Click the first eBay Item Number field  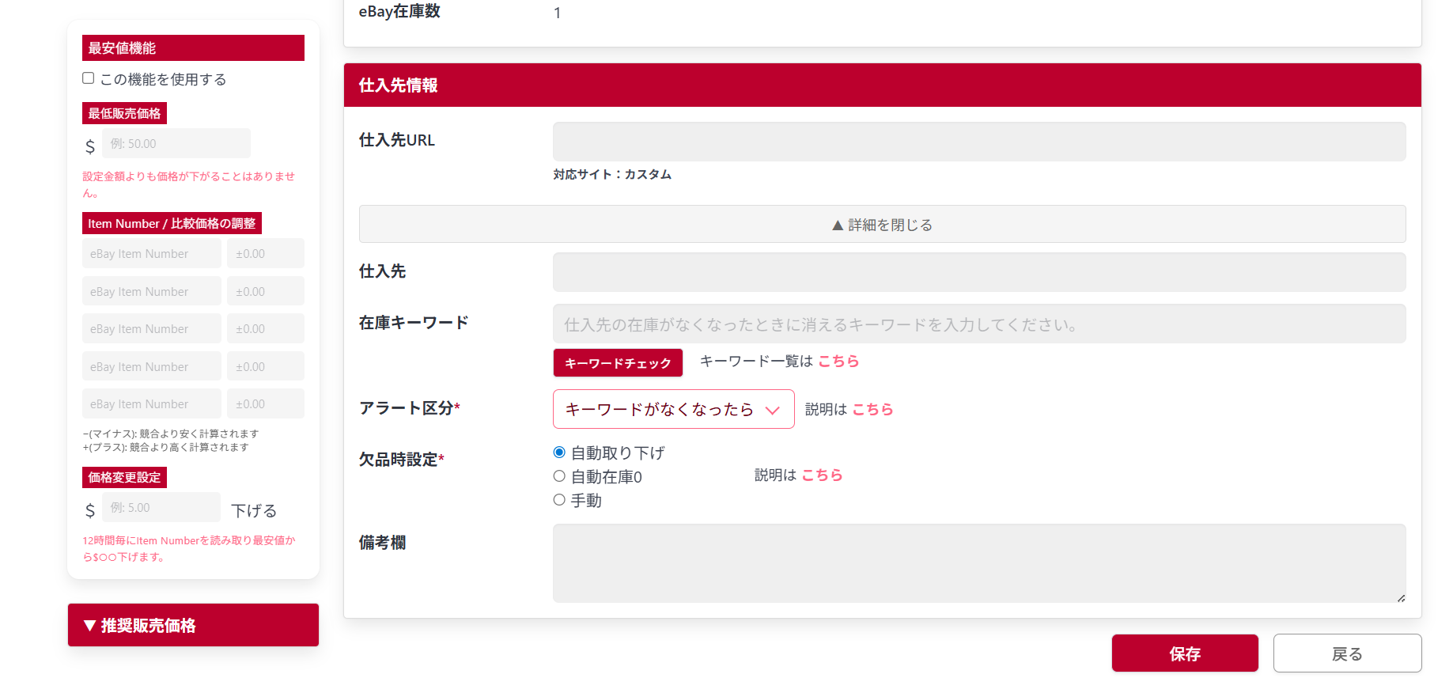click(x=151, y=254)
